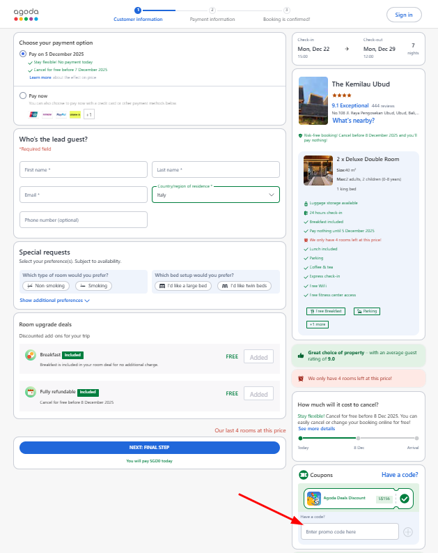Focus the Last name field

coord(215,169)
